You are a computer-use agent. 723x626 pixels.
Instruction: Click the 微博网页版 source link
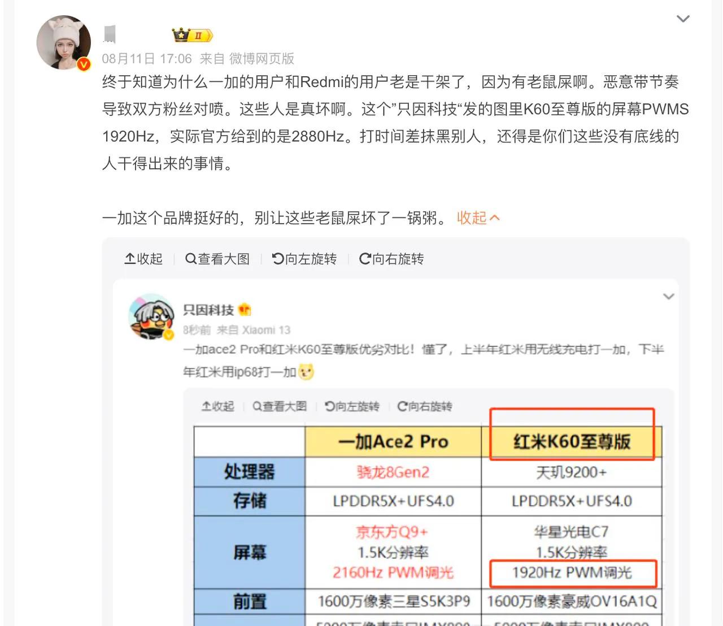coord(262,59)
